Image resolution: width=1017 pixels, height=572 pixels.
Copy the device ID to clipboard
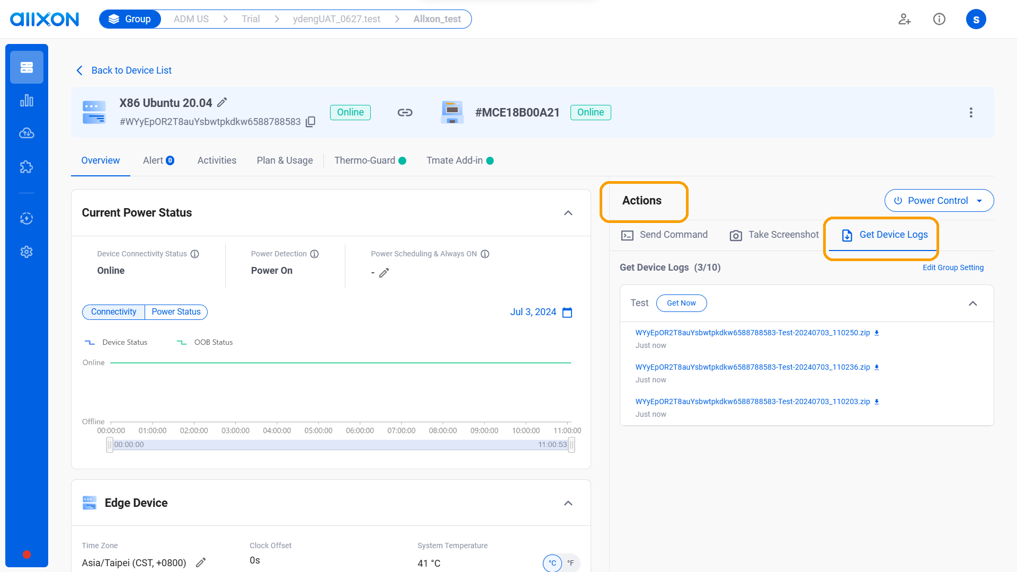click(311, 122)
